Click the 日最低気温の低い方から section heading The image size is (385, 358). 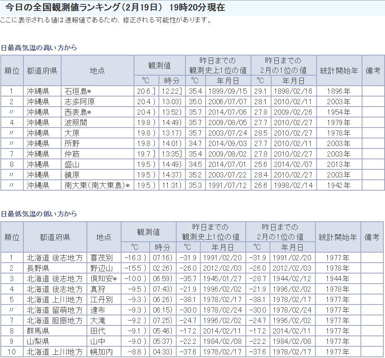(x=39, y=214)
